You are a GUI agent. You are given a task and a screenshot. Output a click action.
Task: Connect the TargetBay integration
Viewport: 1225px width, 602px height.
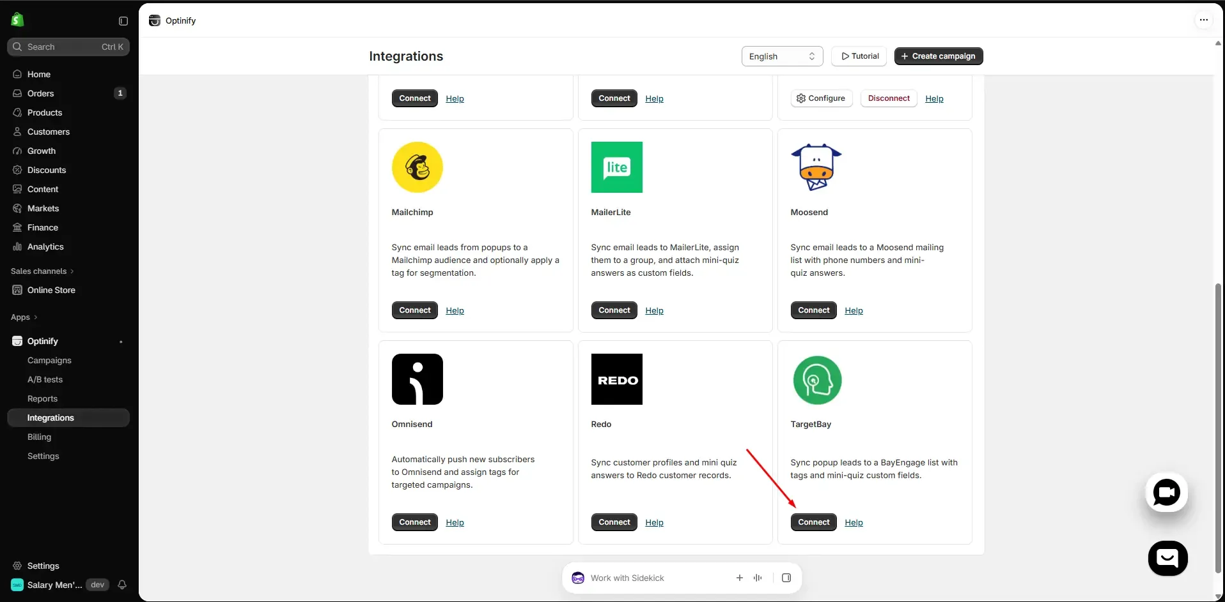pos(813,522)
